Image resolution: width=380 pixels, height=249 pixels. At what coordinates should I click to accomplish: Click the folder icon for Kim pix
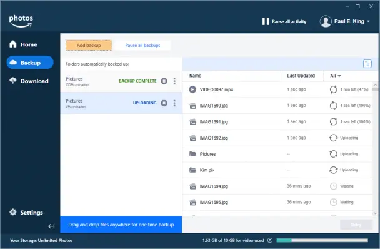[192, 170]
